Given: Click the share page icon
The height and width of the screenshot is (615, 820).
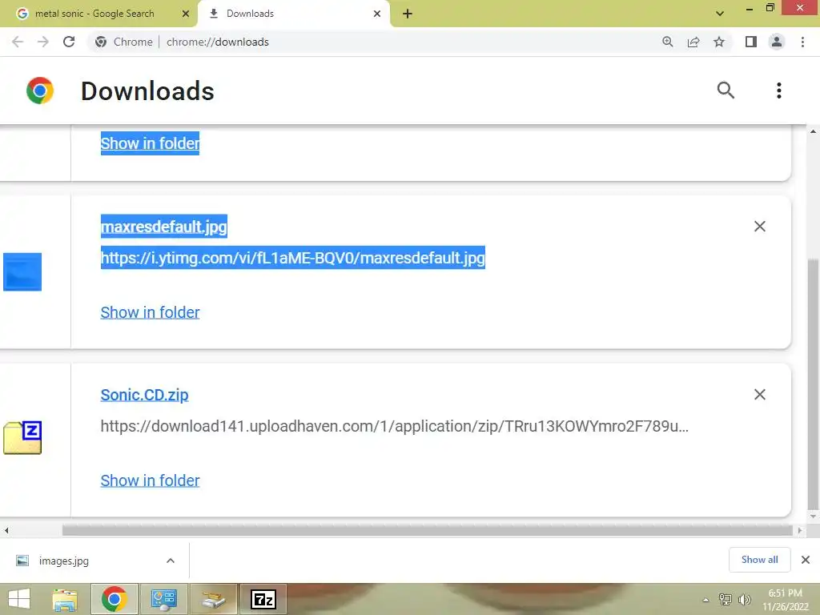Looking at the screenshot, I should pos(693,42).
